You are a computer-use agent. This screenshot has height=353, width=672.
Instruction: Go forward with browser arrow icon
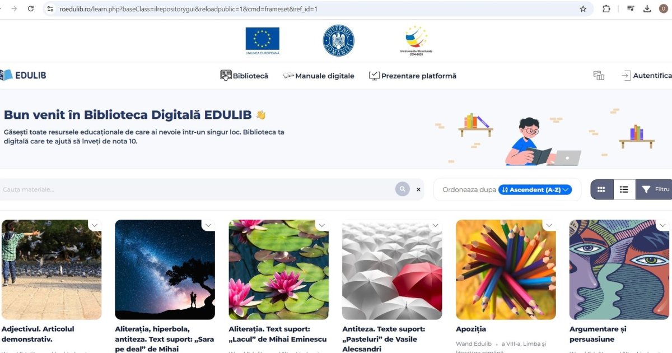point(14,9)
